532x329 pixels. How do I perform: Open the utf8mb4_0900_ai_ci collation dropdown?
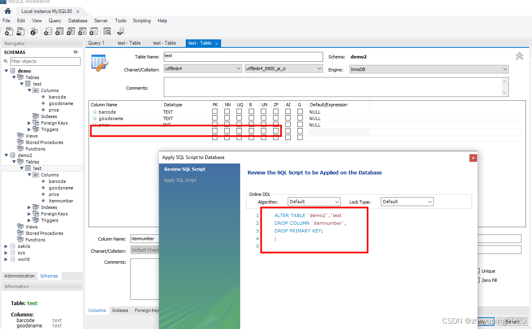pos(284,69)
